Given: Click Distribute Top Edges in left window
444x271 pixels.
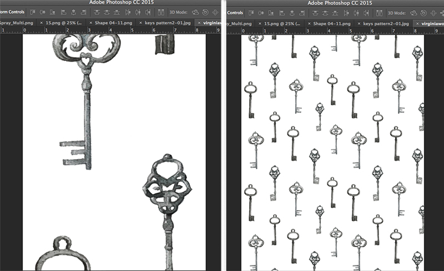Looking at the screenshot, I should [97, 12].
